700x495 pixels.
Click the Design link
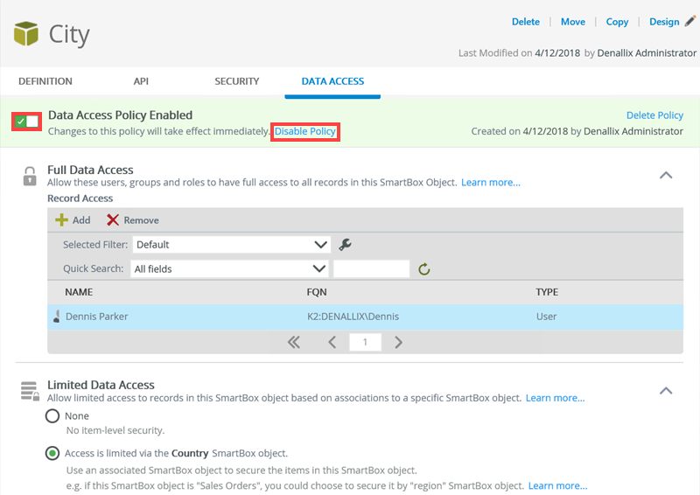tap(664, 22)
